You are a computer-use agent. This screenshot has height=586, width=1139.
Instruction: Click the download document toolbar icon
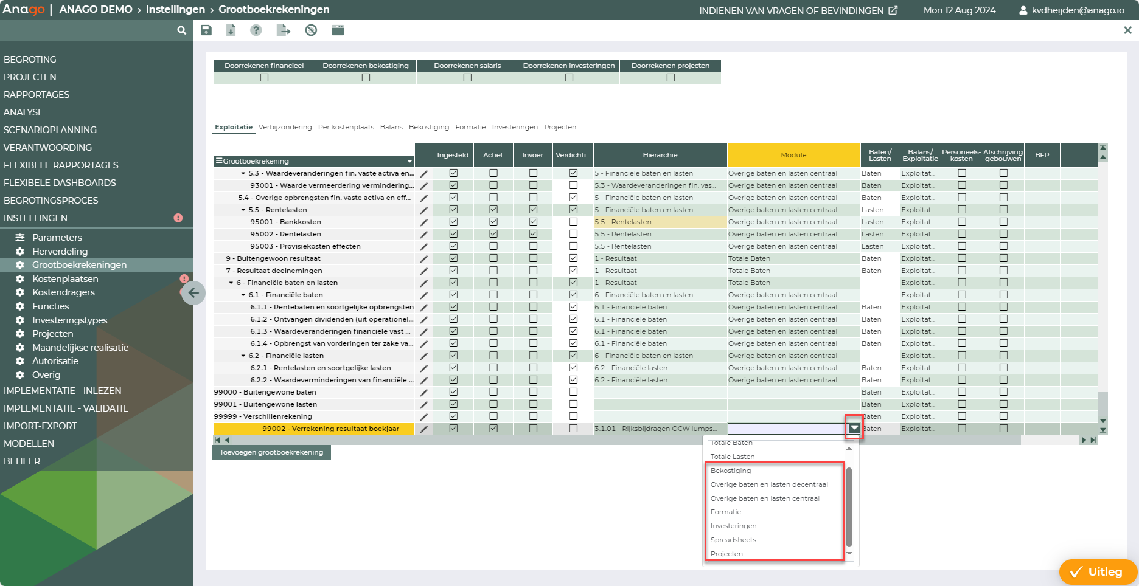click(231, 30)
